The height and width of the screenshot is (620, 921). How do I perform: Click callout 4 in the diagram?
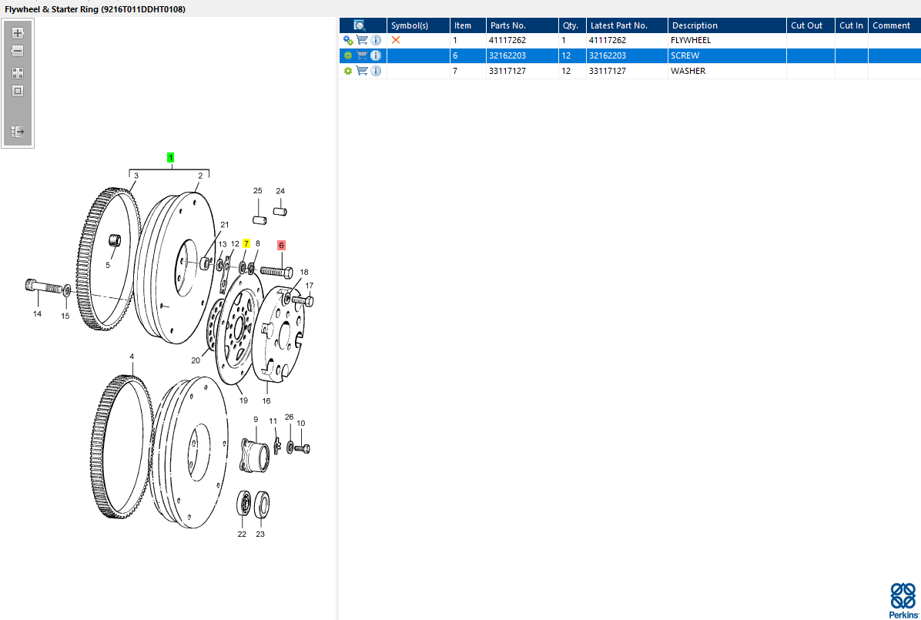[132, 357]
